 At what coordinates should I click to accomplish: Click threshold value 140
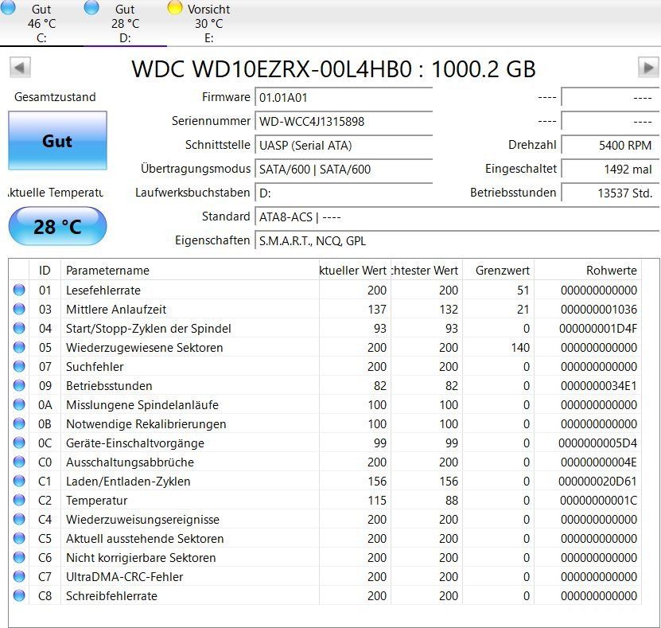point(520,348)
